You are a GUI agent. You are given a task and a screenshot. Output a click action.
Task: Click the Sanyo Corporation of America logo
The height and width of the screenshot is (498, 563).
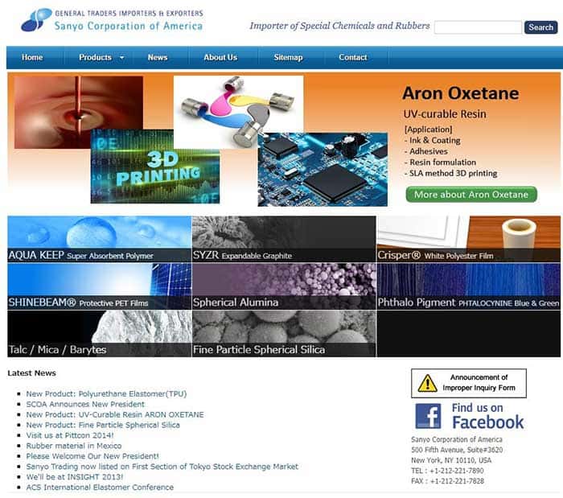[112, 20]
